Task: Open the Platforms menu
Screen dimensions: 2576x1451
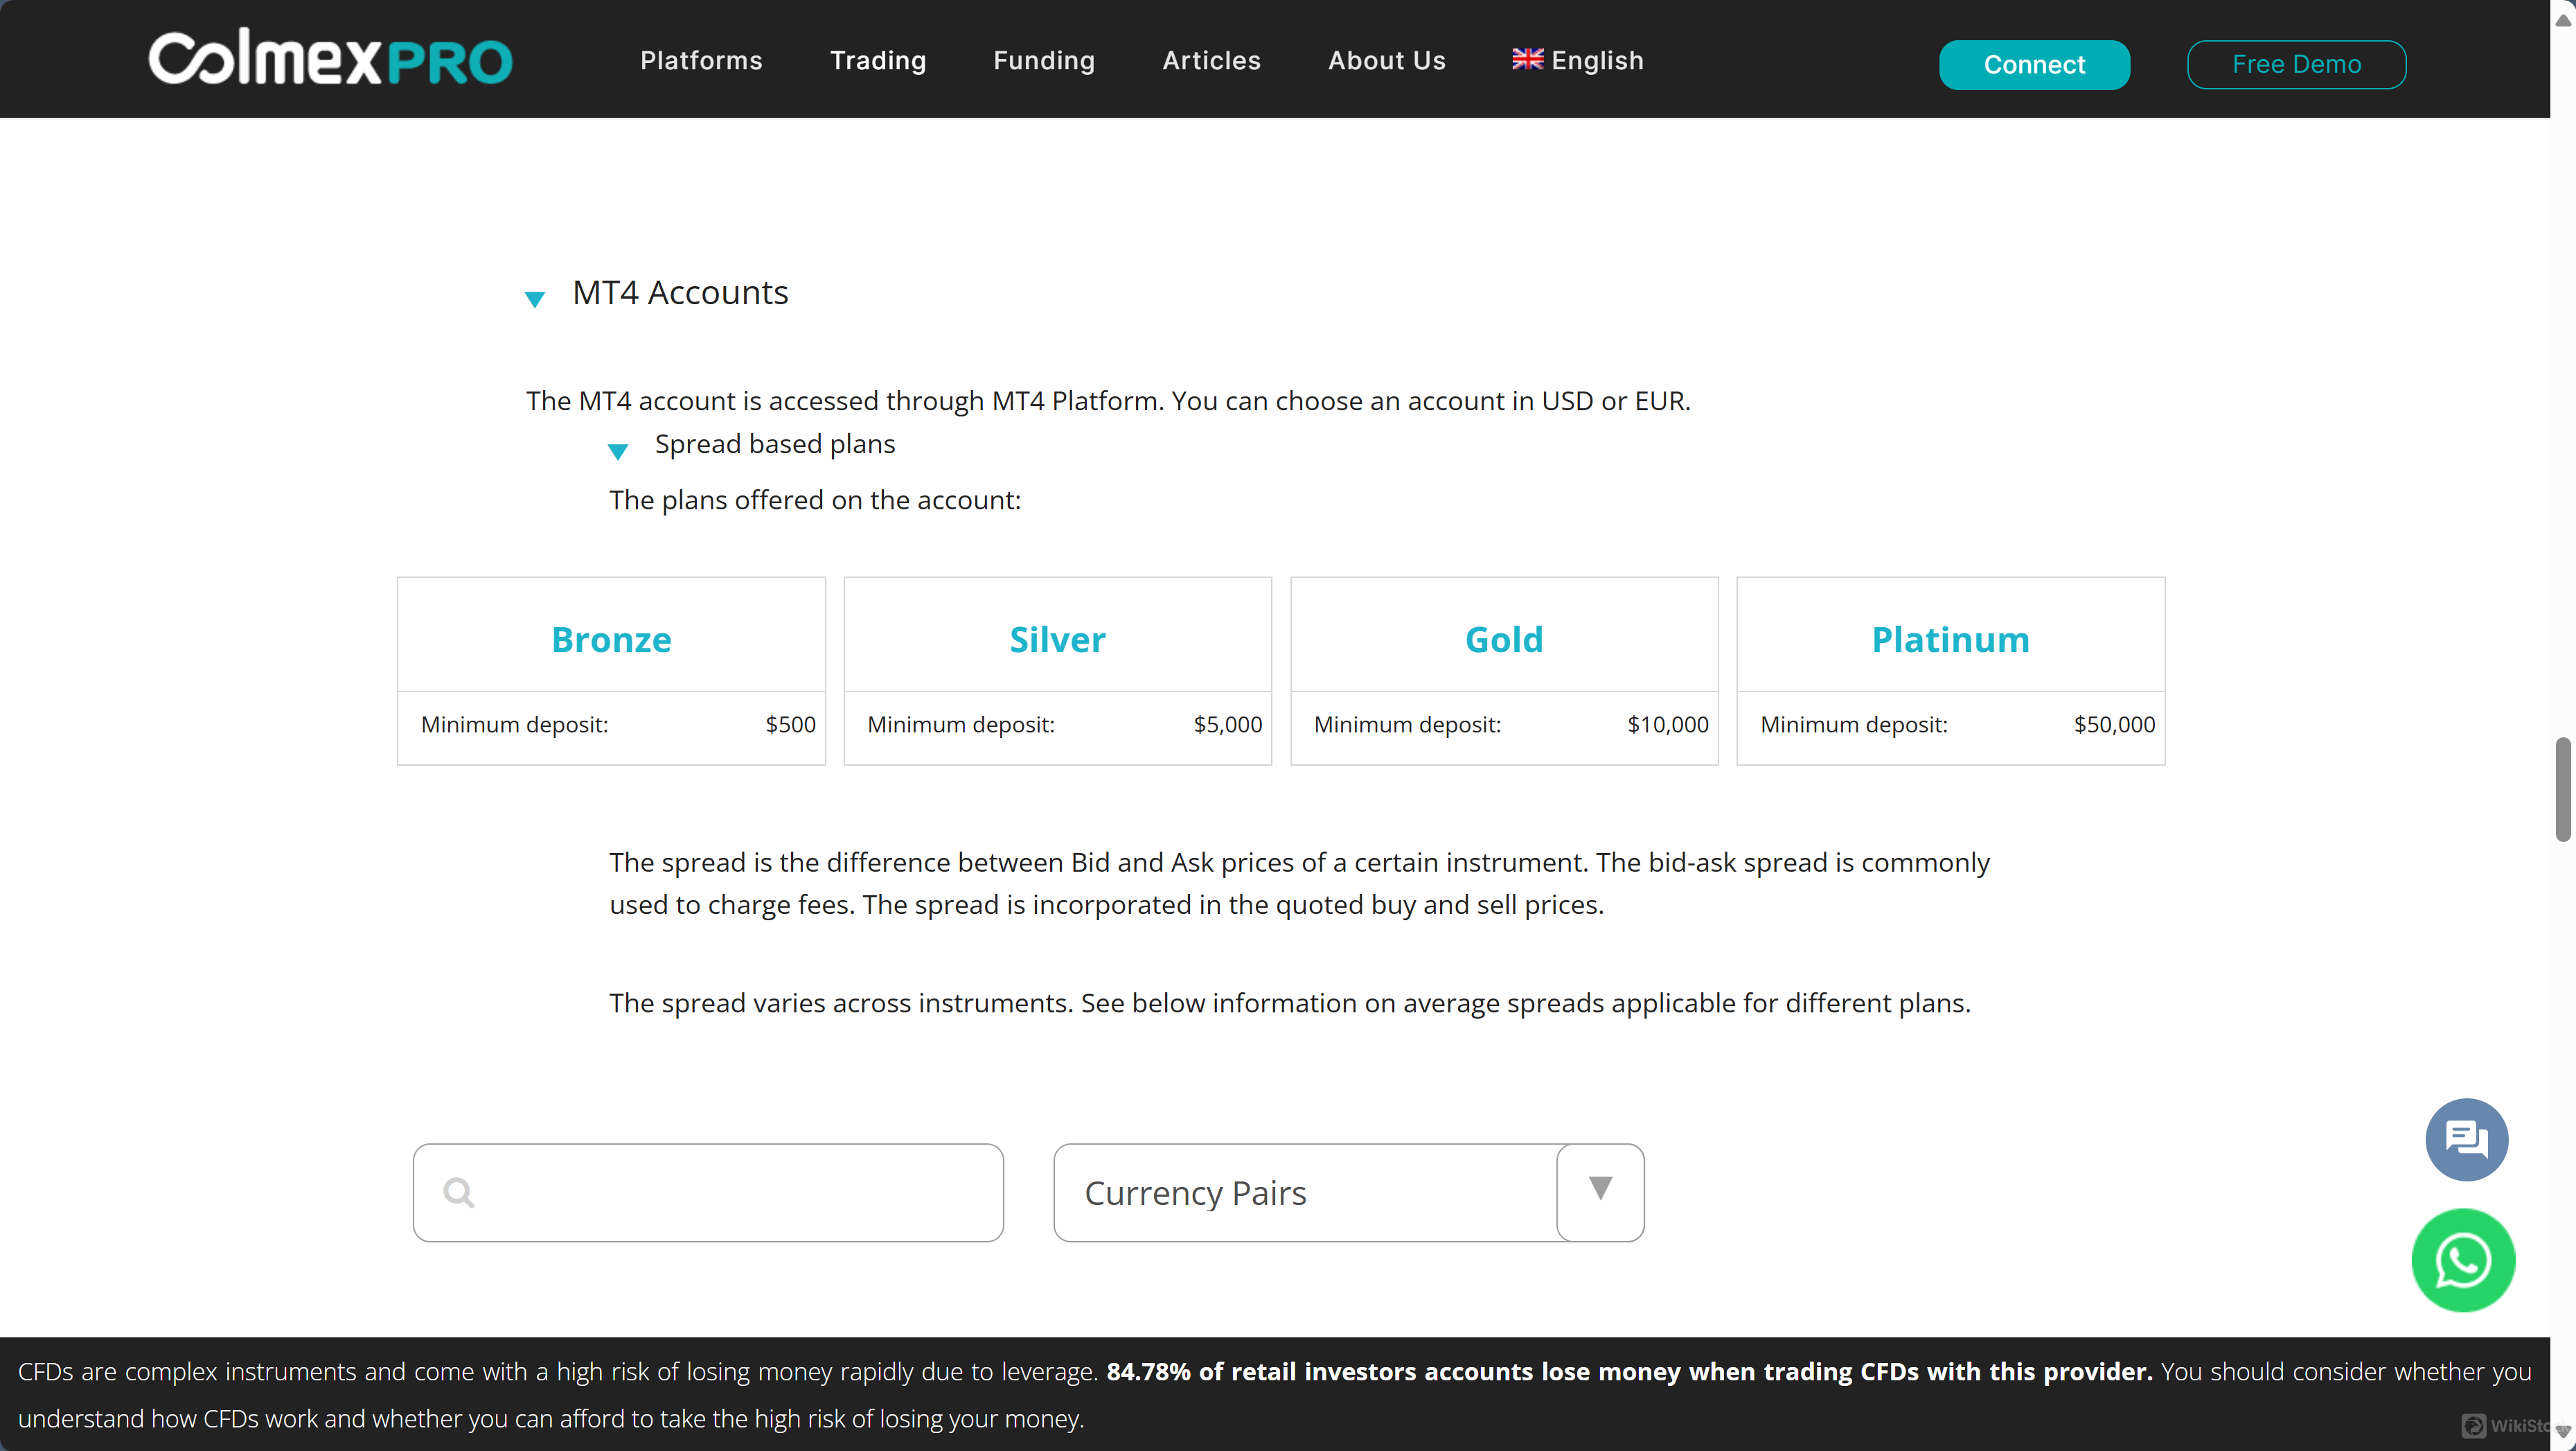Action: (x=701, y=60)
